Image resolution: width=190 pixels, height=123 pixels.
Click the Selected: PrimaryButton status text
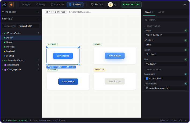tap(173, 120)
